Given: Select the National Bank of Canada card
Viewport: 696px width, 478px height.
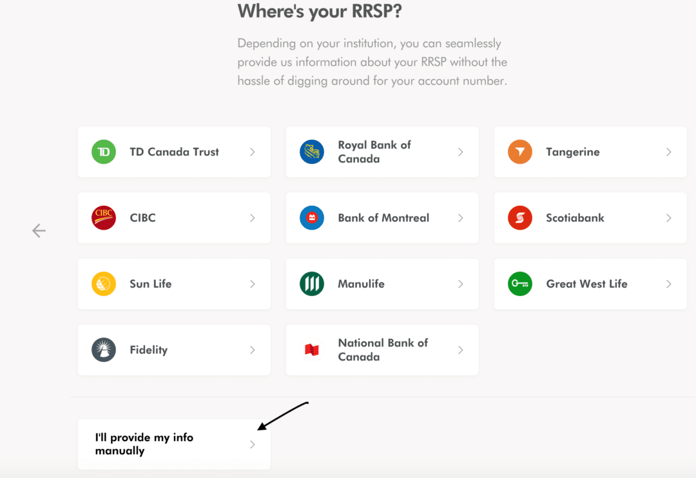Looking at the screenshot, I should tap(382, 350).
